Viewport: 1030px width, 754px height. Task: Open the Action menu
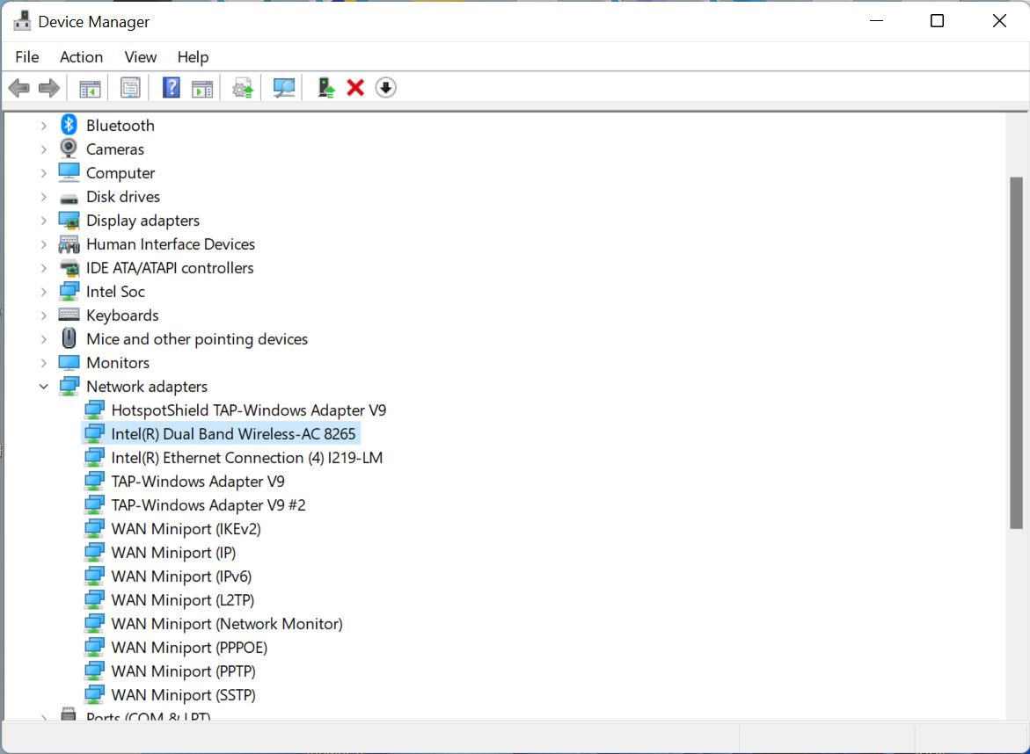pos(81,57)
